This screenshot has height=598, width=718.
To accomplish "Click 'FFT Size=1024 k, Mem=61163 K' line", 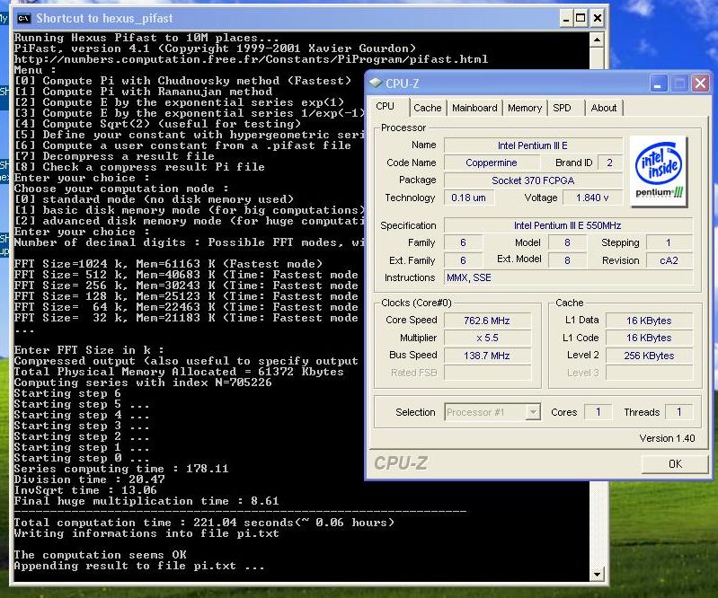I will [168, 264].
